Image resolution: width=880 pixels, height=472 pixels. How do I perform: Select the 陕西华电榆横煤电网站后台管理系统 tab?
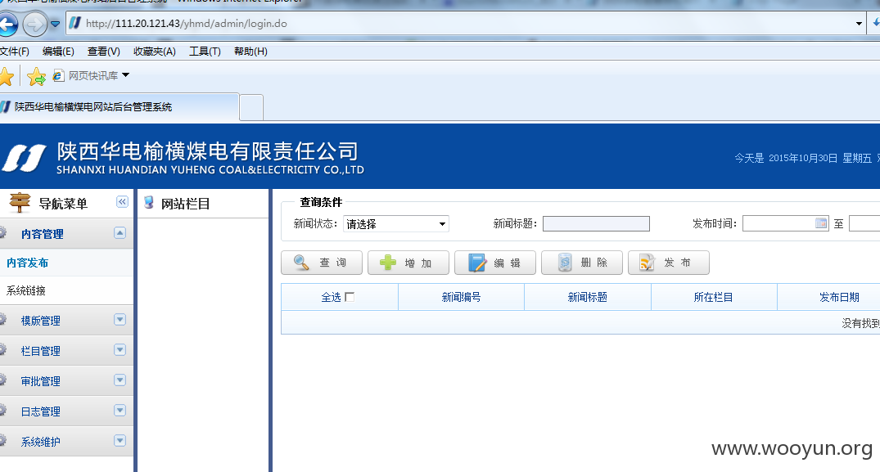point(119,107)
